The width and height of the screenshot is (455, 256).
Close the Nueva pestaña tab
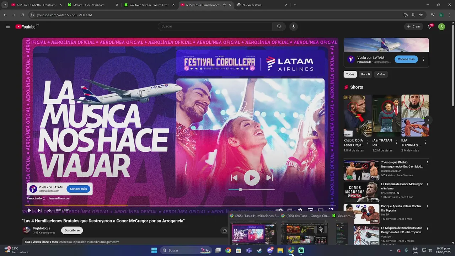point(286,5)
